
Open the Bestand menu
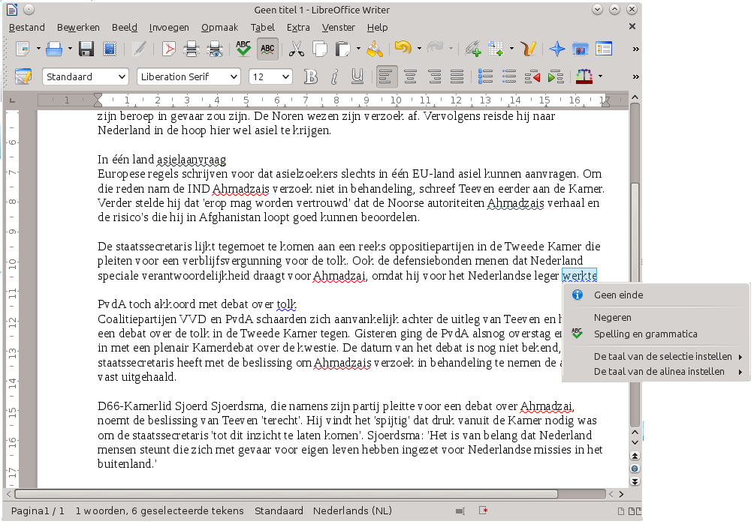(27, 28)
